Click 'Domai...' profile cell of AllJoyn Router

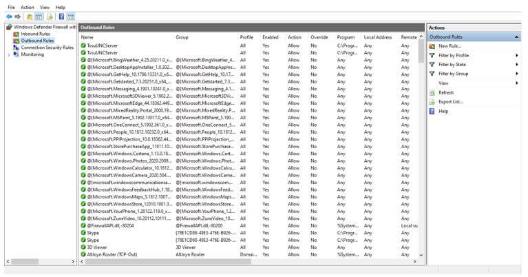tap(249, 254)
